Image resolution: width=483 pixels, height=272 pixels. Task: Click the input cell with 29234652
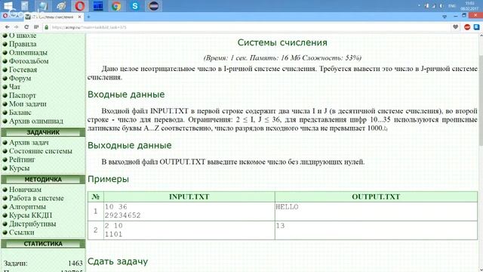(189, 212)
